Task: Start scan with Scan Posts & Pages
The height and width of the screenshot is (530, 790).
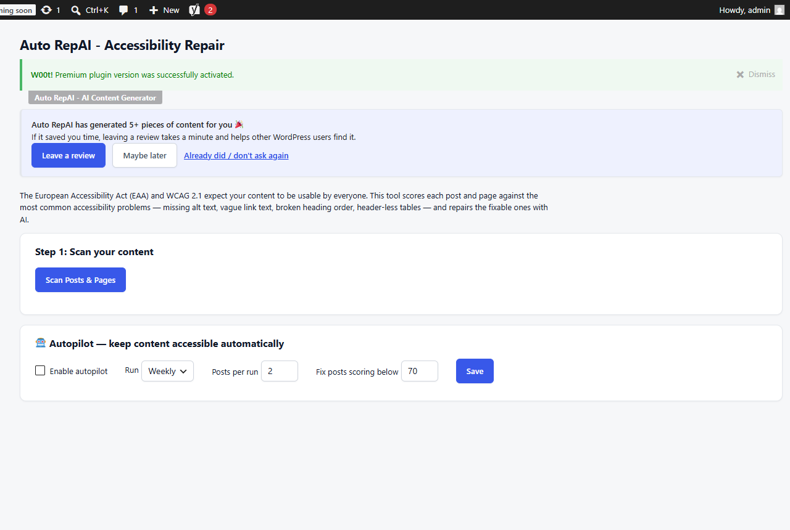Action: (80, 280)
